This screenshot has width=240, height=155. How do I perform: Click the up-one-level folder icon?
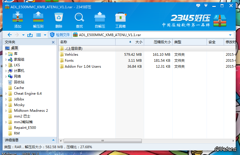pos(30,35)
